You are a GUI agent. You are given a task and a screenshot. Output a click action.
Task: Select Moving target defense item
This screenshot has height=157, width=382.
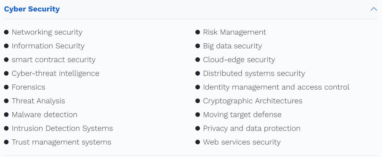(x=242, y=115)
